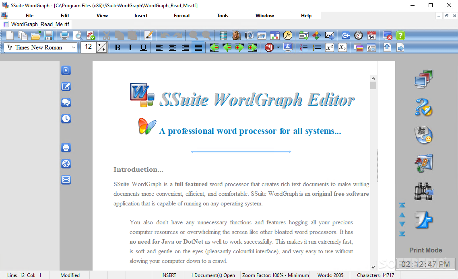The width and height of the screenshot is (458, 279).
Task: Click the envelope with forward arrow icon
Action: point(330,36)
